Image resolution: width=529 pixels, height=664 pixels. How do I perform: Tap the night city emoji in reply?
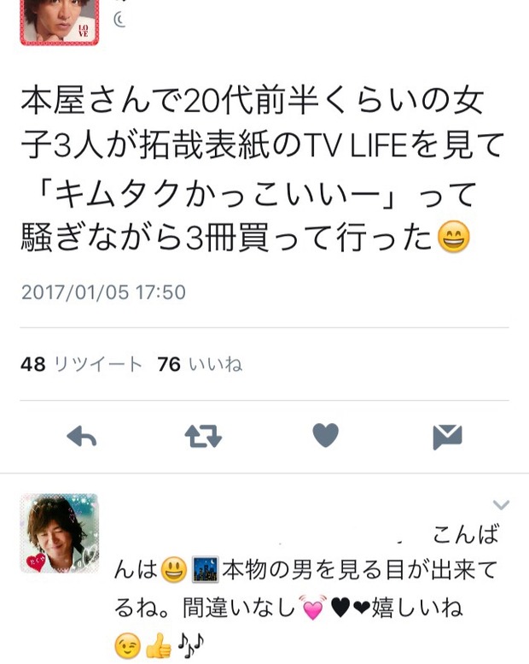point(206,569)
